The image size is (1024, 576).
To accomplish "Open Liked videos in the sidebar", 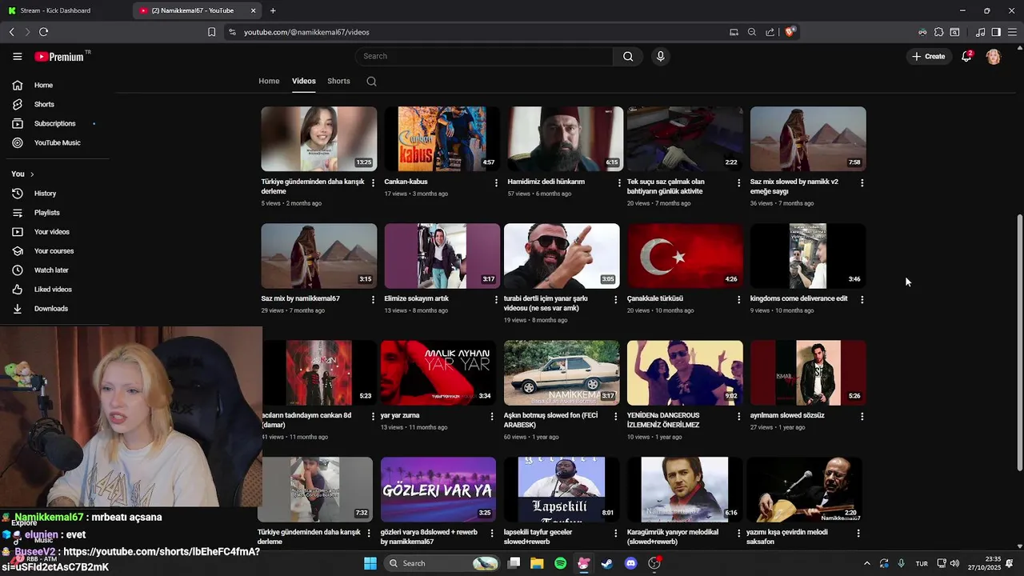I will click(53, 289).
